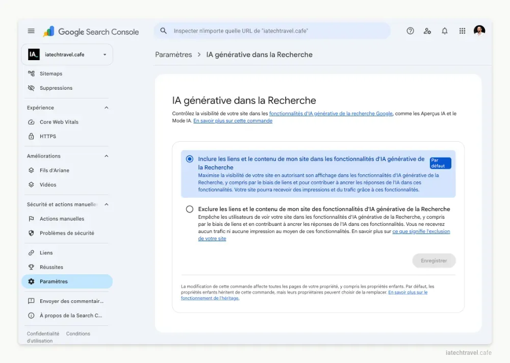Click the disabled Enregistrer button

click(434, 261)
